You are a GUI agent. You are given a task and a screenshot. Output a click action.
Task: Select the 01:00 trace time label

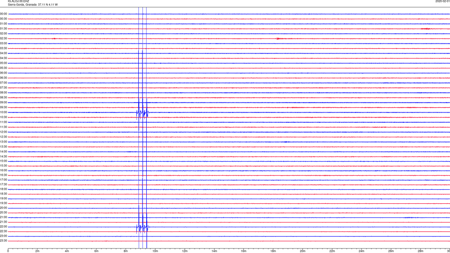pyautogui.click(x=3, y=23)
